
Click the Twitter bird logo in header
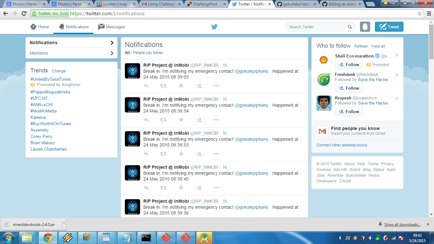click(x=214, y=27)
